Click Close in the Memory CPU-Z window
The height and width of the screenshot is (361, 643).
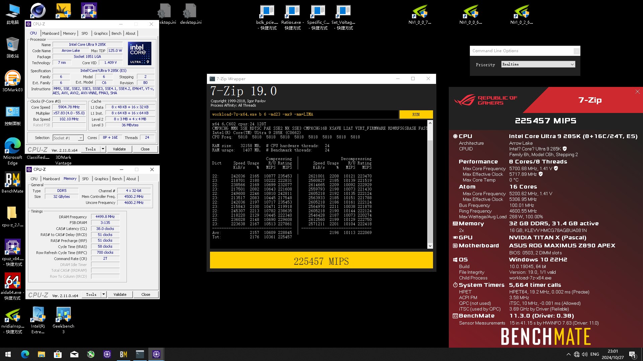point(146,294)
